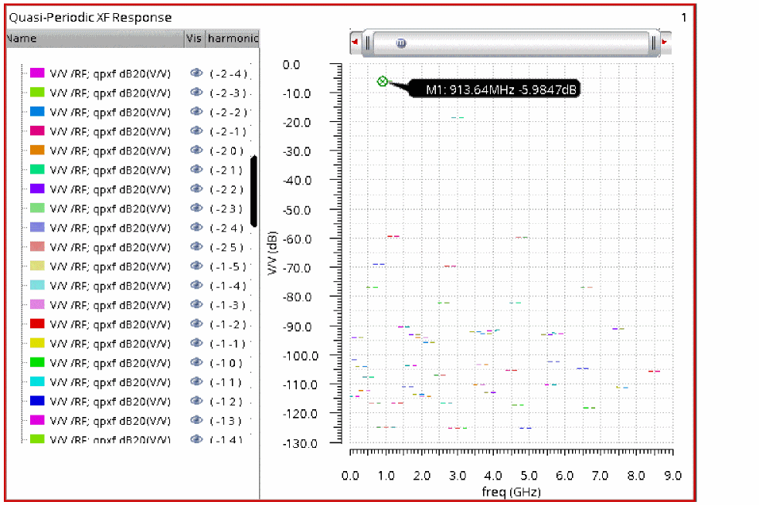Viewport: 759px width, 505px height.
Task: Sort by the harmonic column header
Action: pyautogui.click(x=233, y=38)
